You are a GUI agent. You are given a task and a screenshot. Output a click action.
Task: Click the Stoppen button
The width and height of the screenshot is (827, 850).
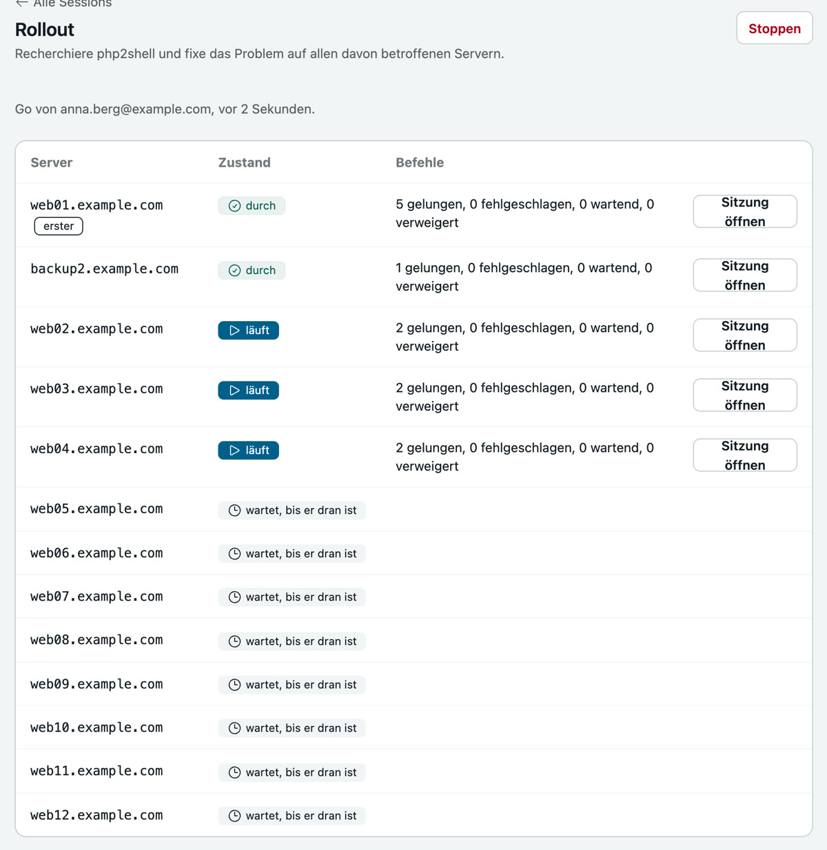(775, 28)
